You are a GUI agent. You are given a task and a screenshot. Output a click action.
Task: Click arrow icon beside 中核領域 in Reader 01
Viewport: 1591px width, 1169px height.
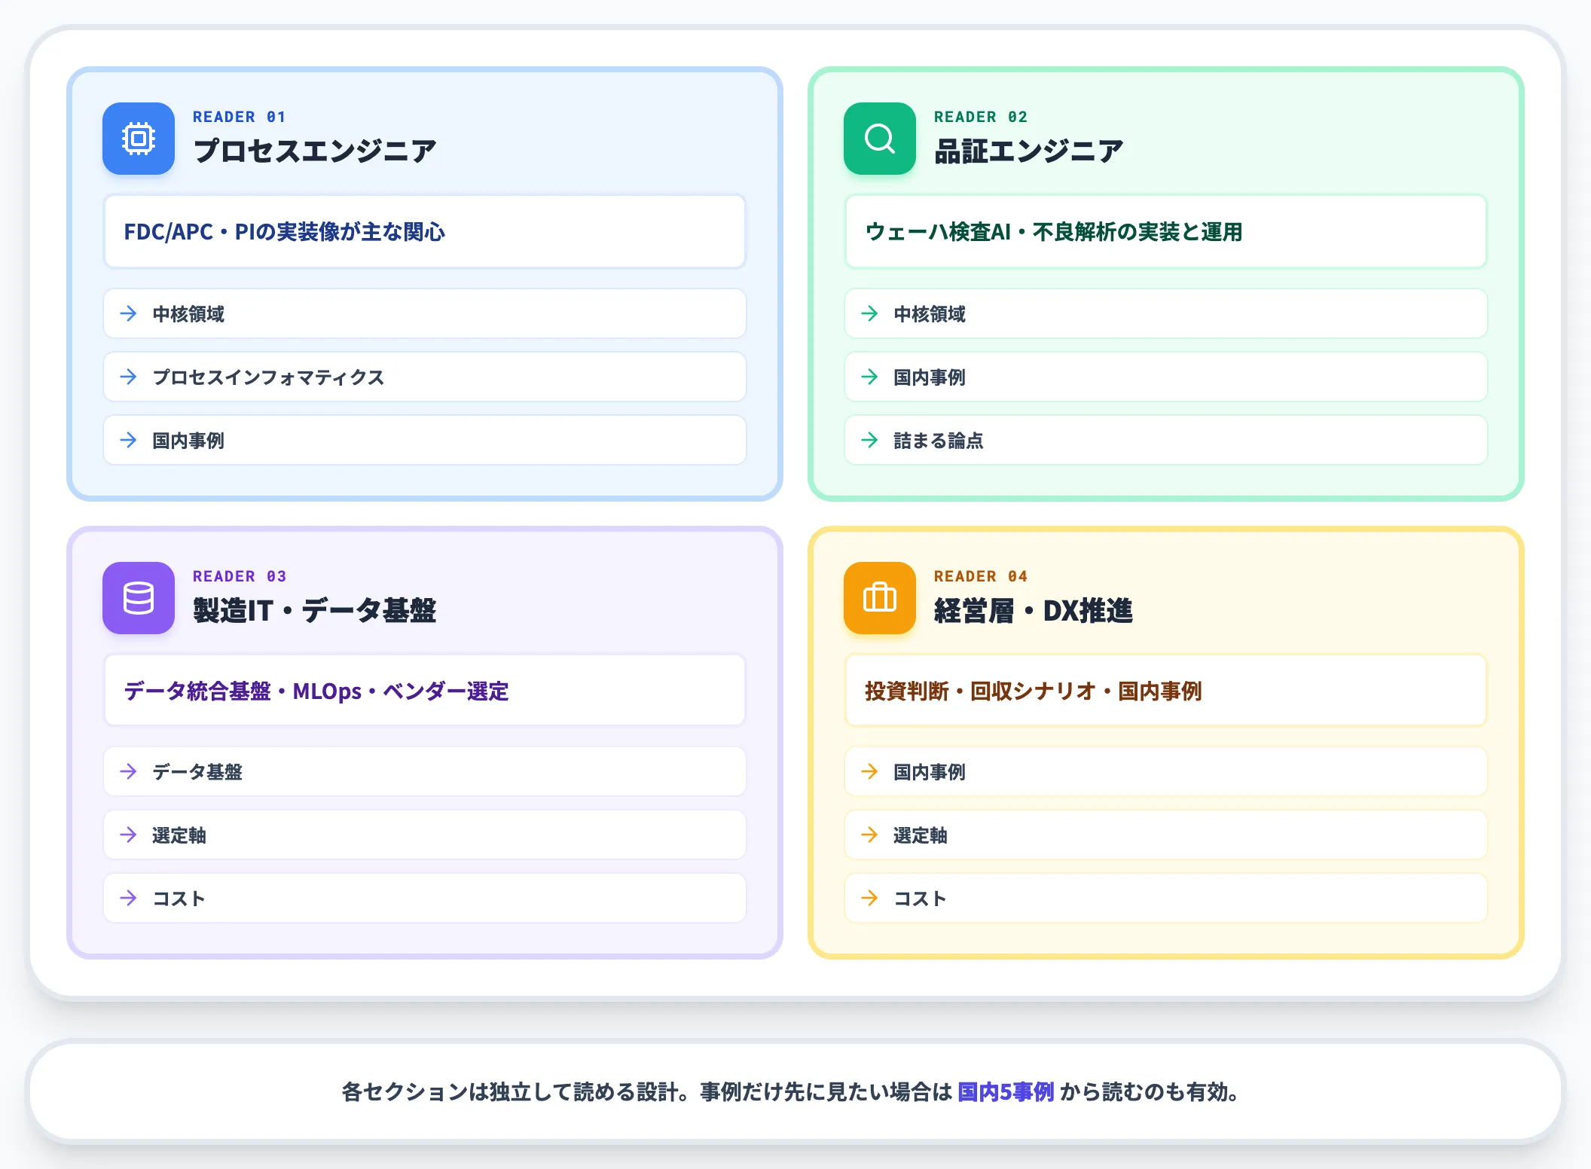pyautogui.click(x=129, y=313)
